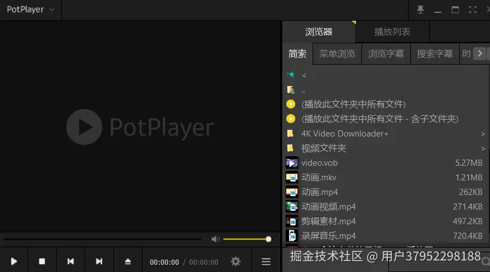
Task: Skip to the next track
Action: (99, 261)
